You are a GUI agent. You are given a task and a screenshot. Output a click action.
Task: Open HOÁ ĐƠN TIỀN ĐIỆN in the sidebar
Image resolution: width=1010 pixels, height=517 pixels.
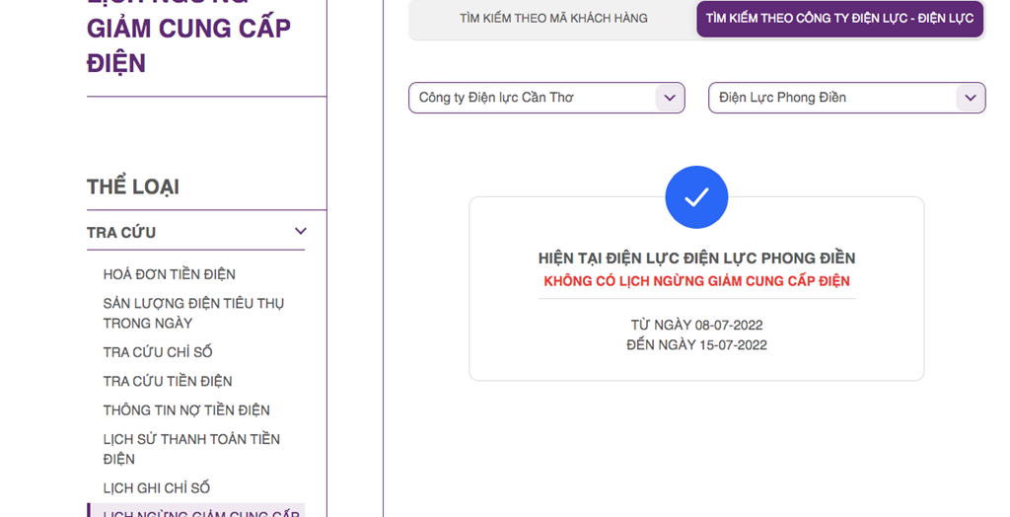pos(170,274)
